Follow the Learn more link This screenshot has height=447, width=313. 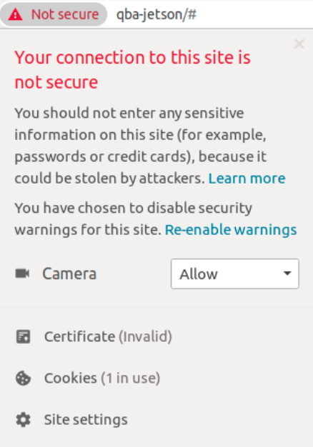click(247, 179)
